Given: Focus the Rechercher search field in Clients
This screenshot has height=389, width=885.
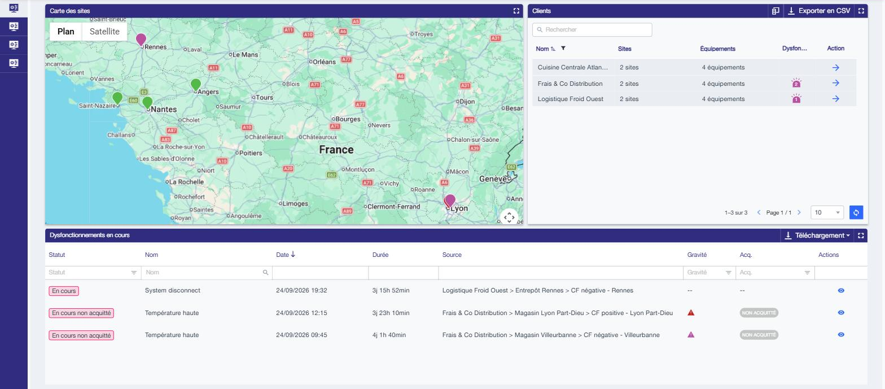Looking at the screenshot, I should tap(592, 29).
